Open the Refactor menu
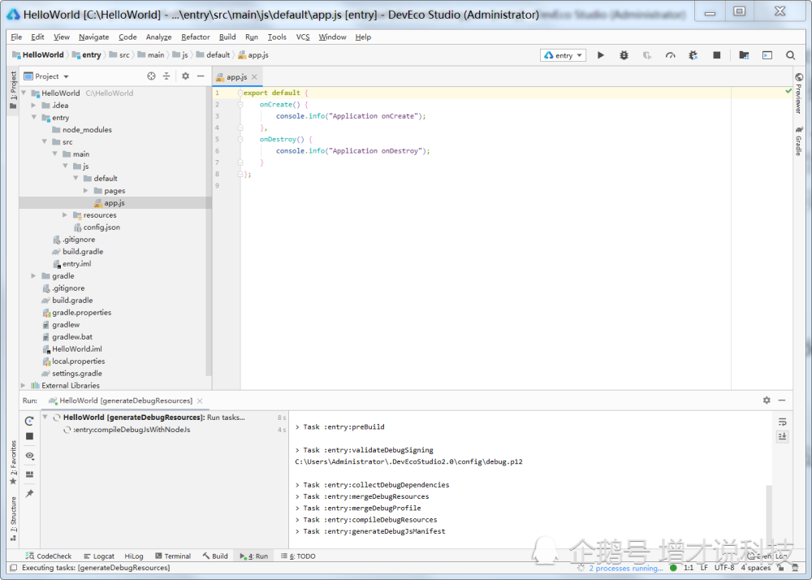 [196, 37]
